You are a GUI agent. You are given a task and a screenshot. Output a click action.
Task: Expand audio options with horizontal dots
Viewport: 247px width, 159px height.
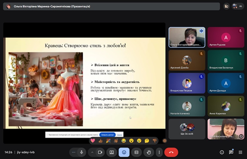pos(73,152)
